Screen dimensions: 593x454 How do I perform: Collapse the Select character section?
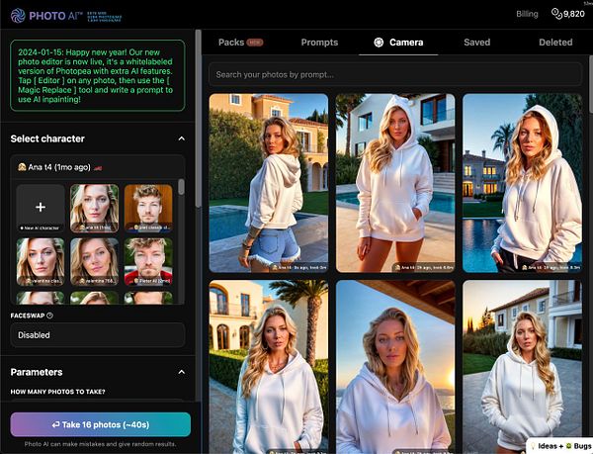pos(182,138)
